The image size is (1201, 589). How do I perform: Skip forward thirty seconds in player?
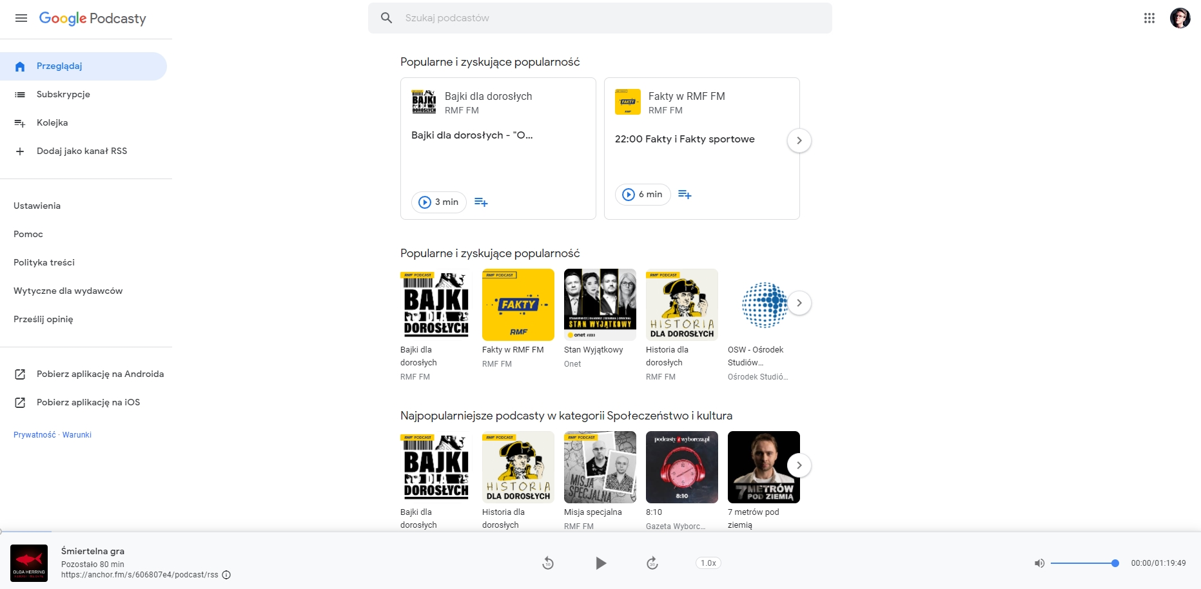click(652, 563)
